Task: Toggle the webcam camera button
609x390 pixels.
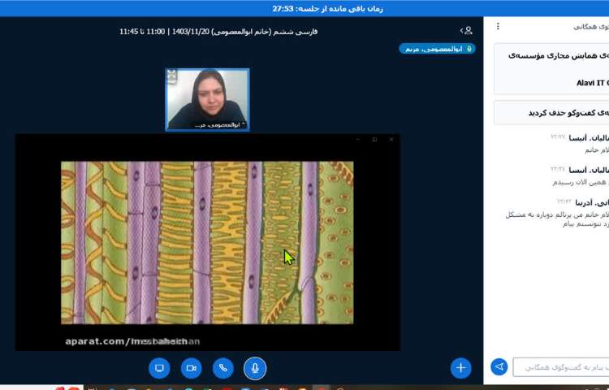Action: click(191, 368)
